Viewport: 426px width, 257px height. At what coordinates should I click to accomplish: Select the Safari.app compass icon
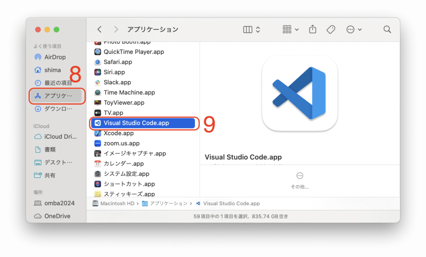[x=97, y=62]
